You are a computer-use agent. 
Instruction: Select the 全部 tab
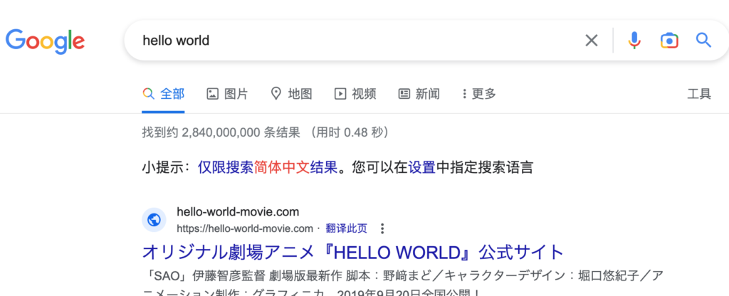click(163, 94)
